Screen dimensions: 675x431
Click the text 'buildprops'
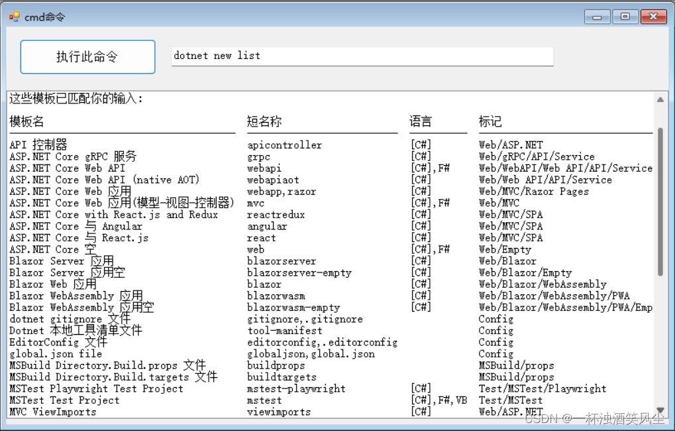pos(276,366)
